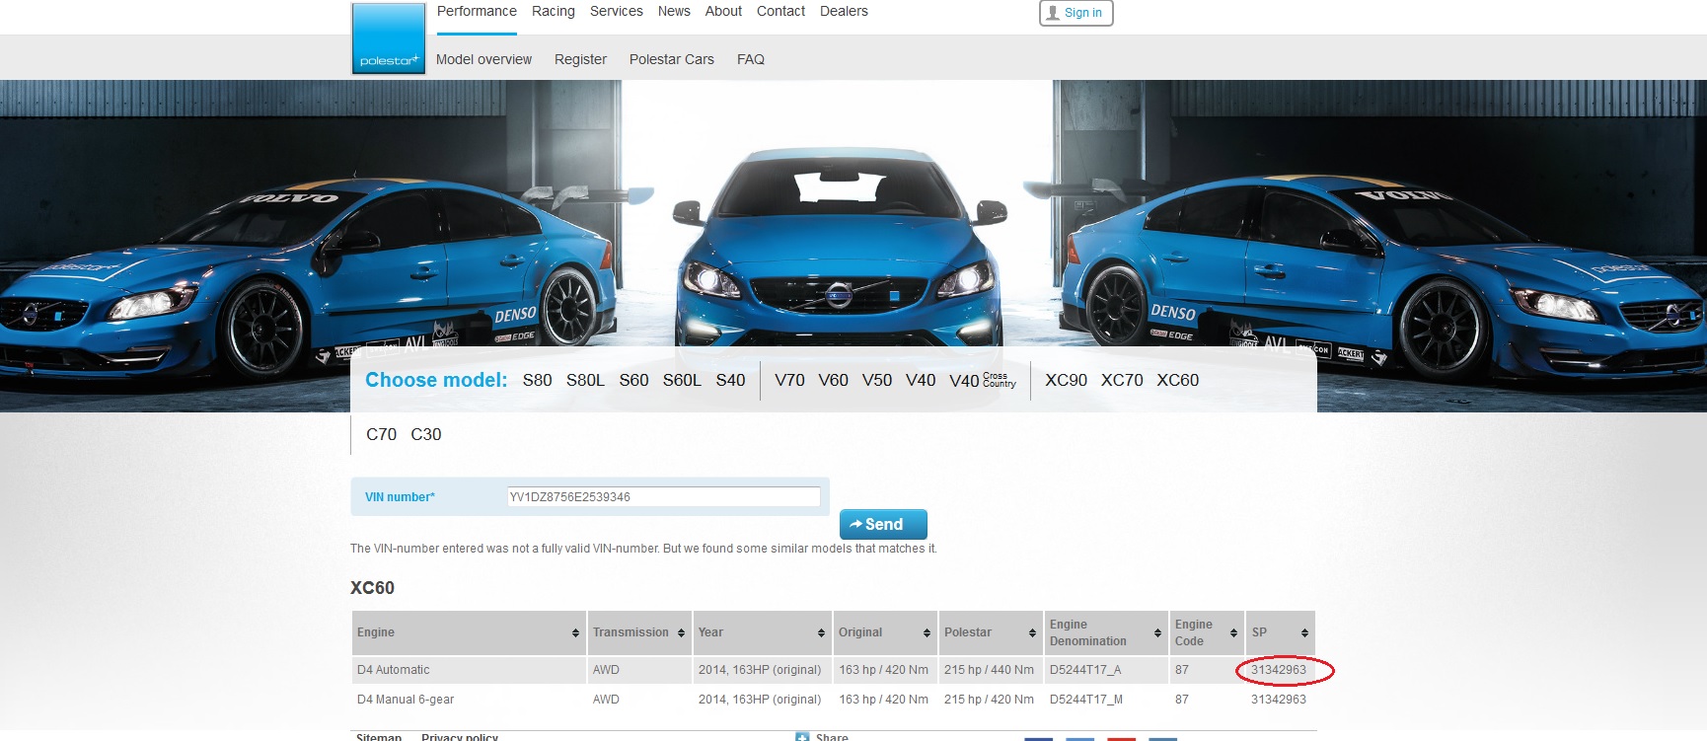Viewport: 1707px width, 741px height.
Task: Go to the Dealers menu item
Action: [844, 12]
